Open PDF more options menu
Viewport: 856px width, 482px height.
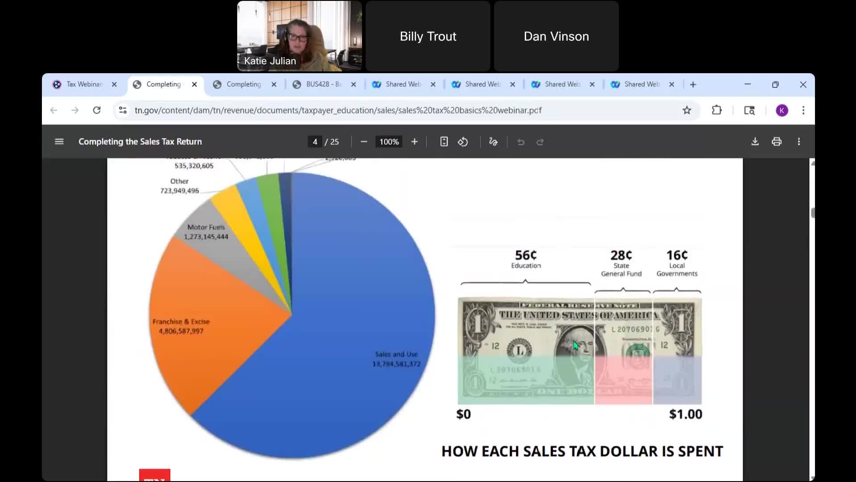799,141
